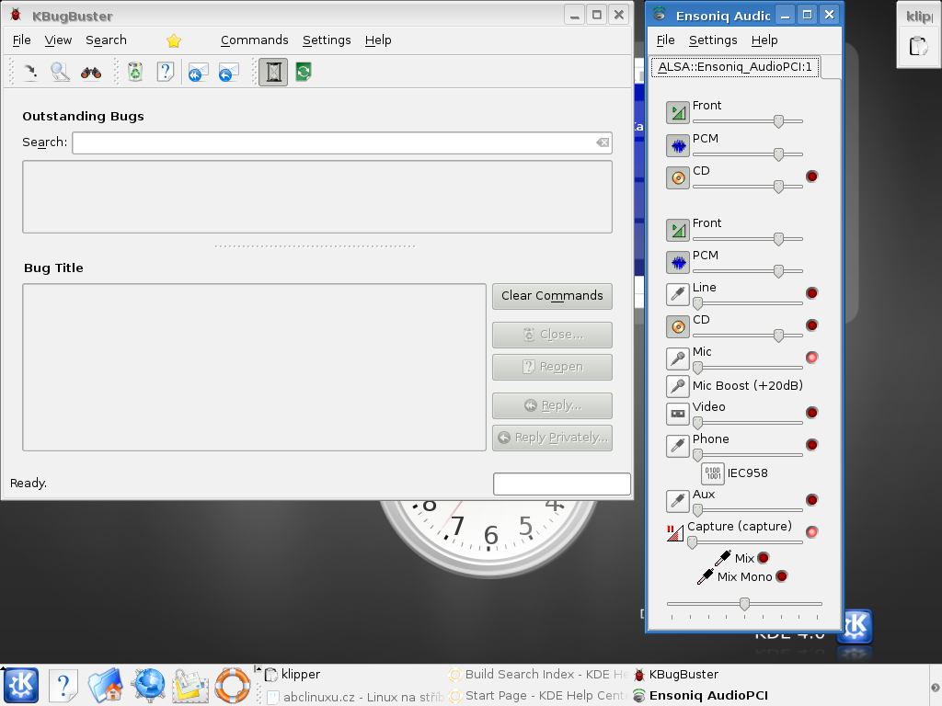Click the star bookmark icon in menu bar

(x=174, y=40)
